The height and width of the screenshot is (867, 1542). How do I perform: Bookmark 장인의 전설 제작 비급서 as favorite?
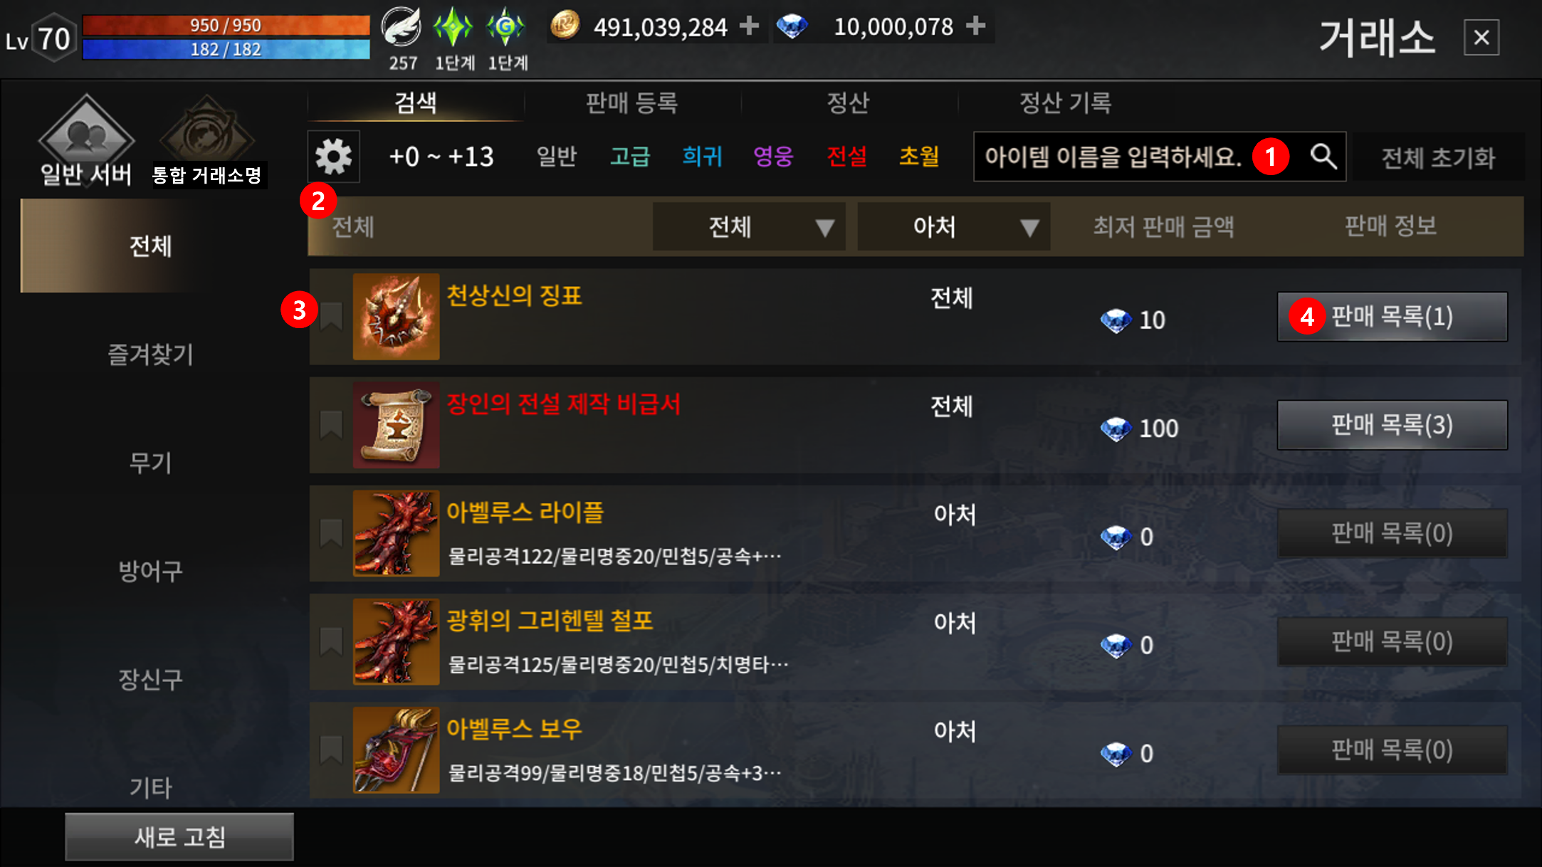coord(331,425)
